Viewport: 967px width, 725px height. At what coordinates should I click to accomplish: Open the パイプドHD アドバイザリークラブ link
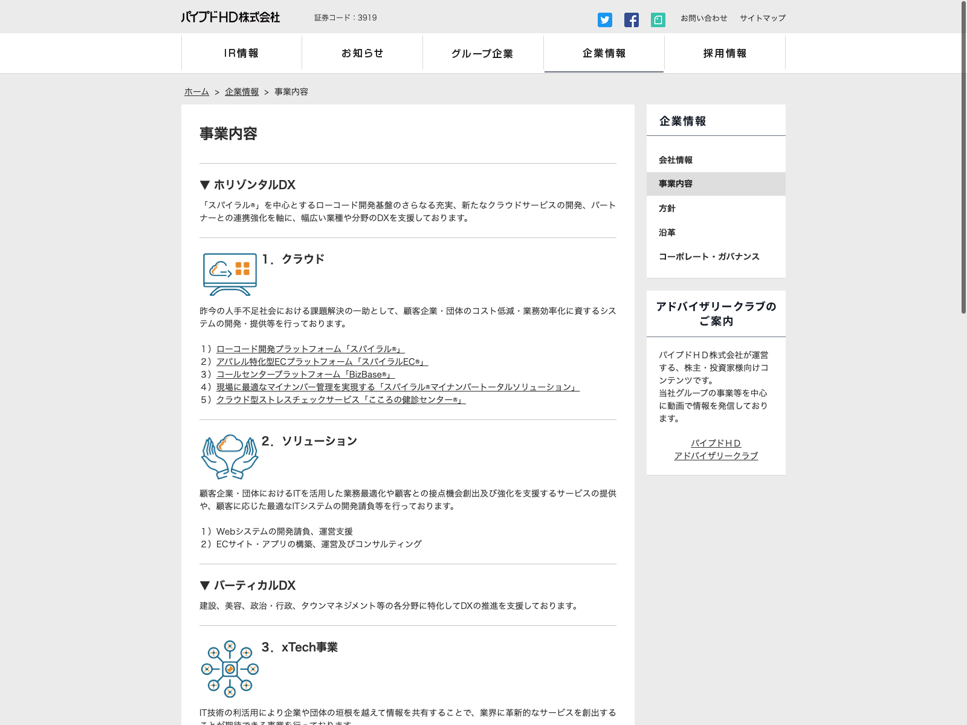[716, 449]
